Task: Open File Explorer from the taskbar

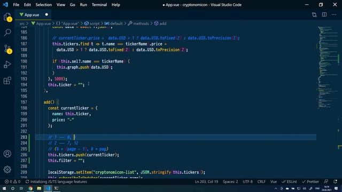Action: click(39, 188)
